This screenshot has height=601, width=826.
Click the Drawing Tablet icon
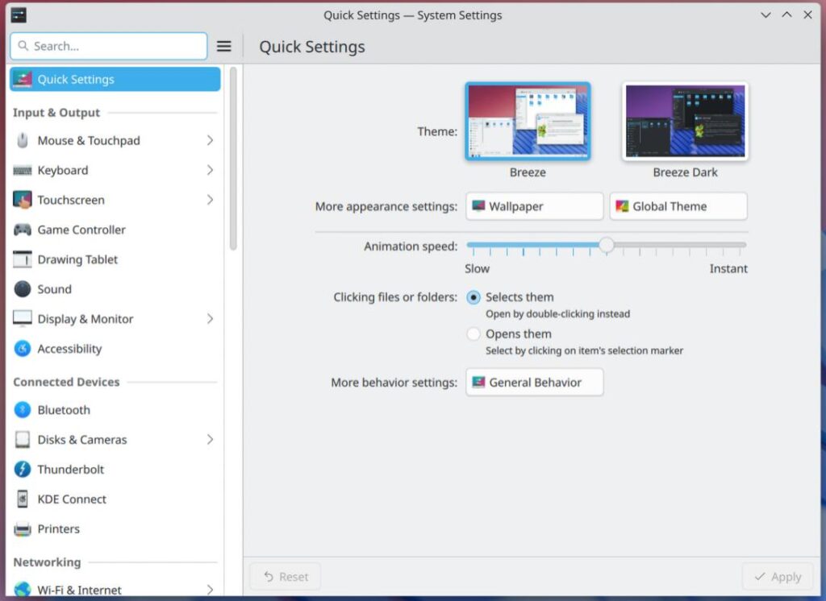22,259
